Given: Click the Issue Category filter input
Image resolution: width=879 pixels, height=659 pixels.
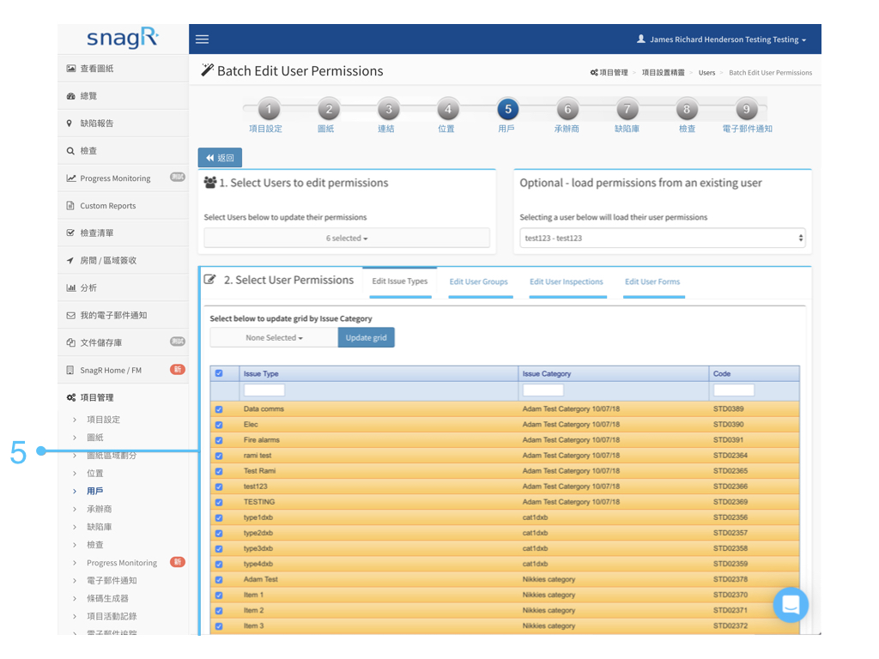Looking at the screenshot, I should 543,390.
